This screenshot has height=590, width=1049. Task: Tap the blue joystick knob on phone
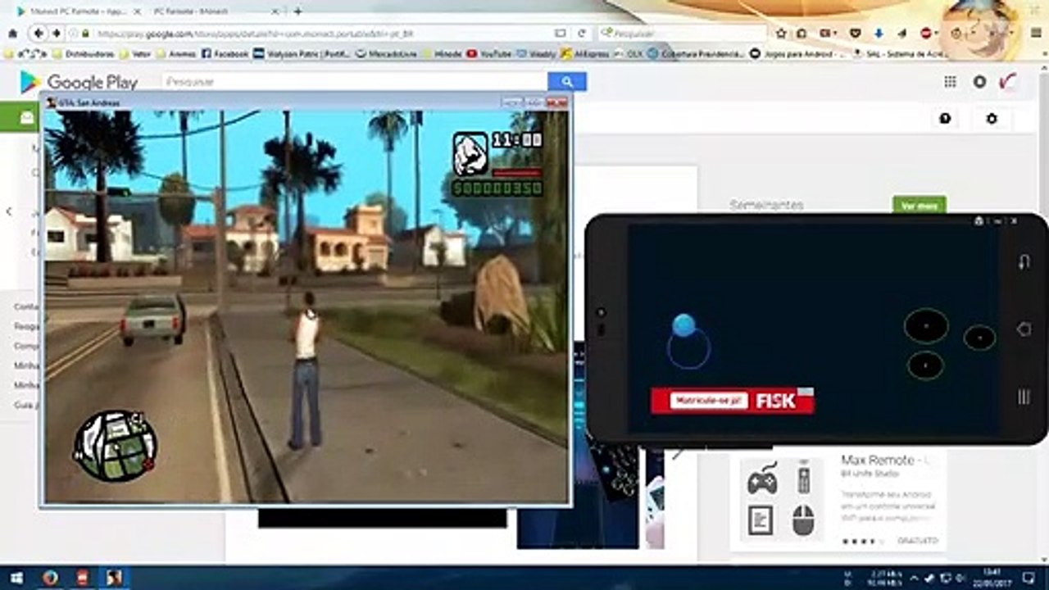point(683,326)
